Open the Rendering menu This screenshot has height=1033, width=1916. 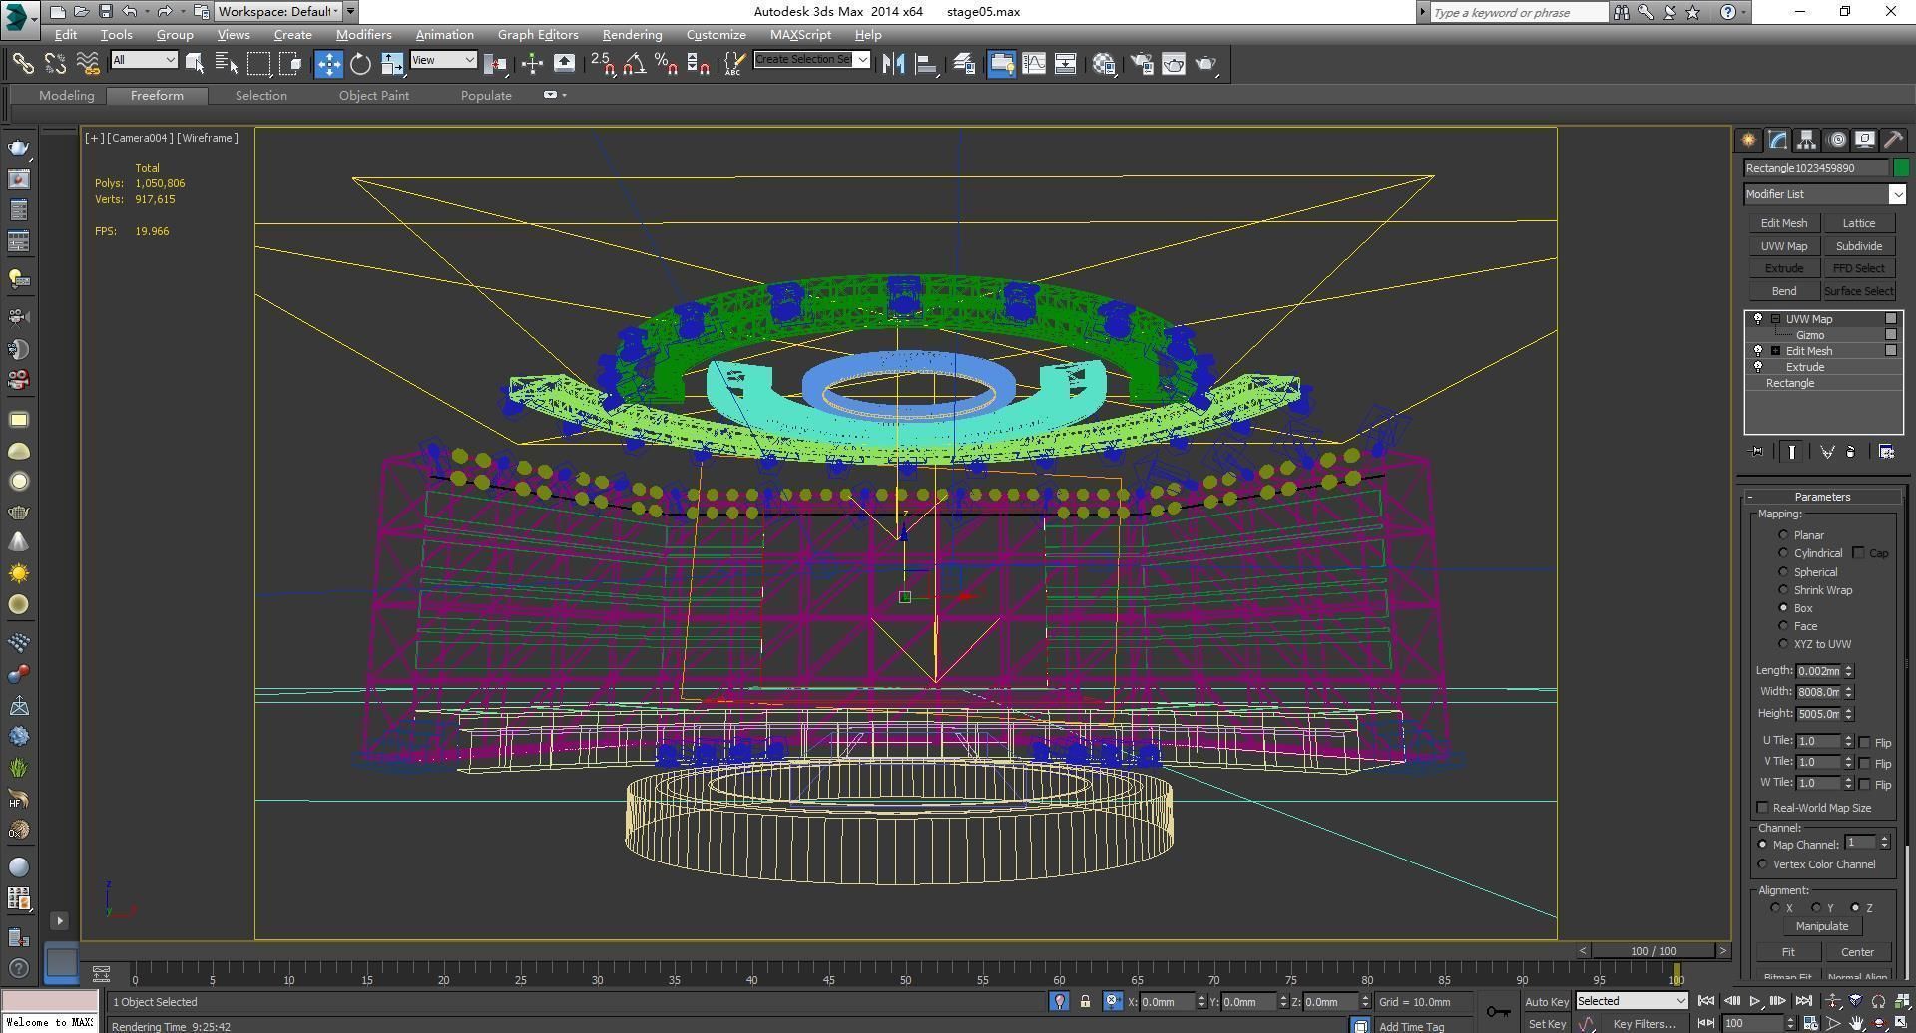(x=632, y=35)
